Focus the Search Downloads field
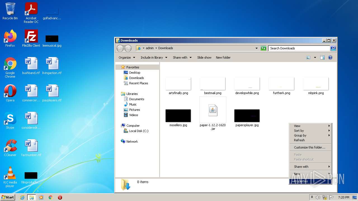The image size is (358, 201). [x=299, y=48]
